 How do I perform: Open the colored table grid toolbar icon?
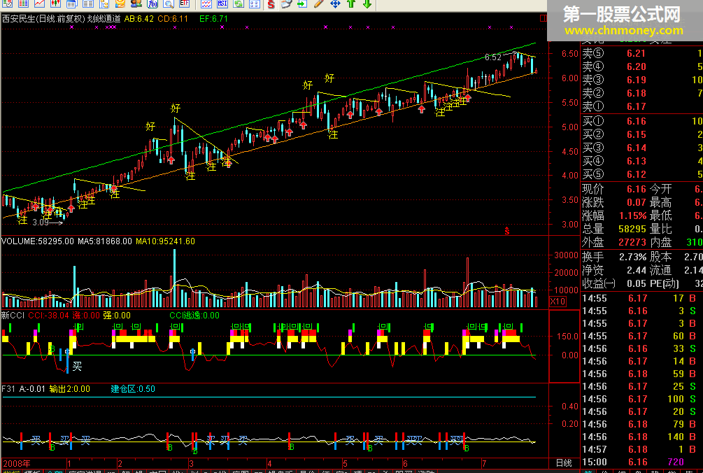point(23,4)
